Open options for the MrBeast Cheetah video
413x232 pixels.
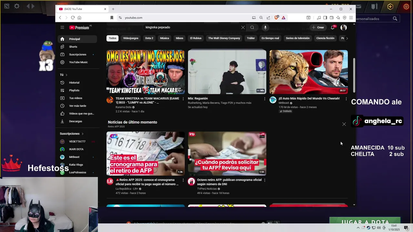click(x=346, y=99)
